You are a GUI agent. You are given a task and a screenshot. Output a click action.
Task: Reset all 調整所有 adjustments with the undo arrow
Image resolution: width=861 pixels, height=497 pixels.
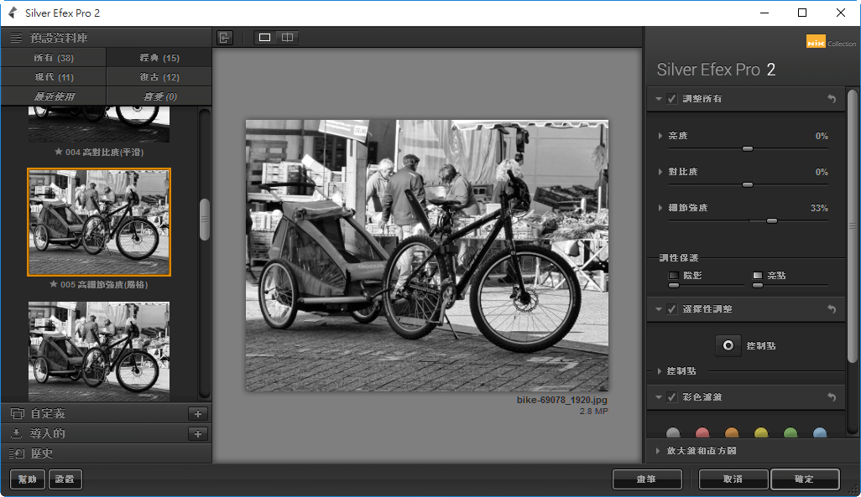(831, 98)
